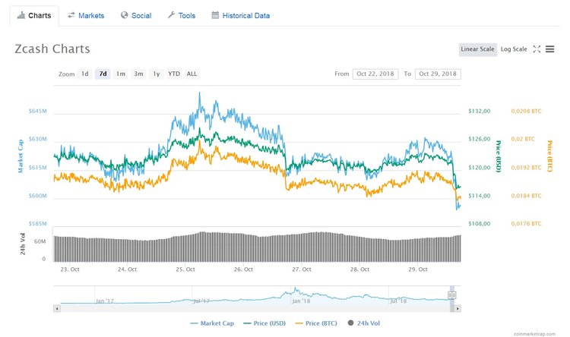Set zoom range to 1m
The image size is (570, 337).
pos(120,74)
